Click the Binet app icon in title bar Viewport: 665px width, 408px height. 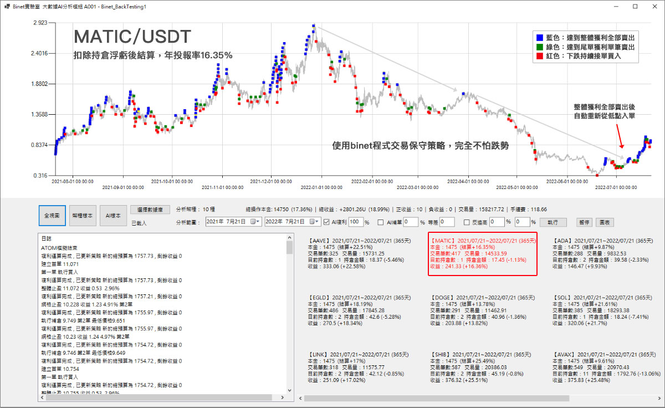tap(7, 6)
